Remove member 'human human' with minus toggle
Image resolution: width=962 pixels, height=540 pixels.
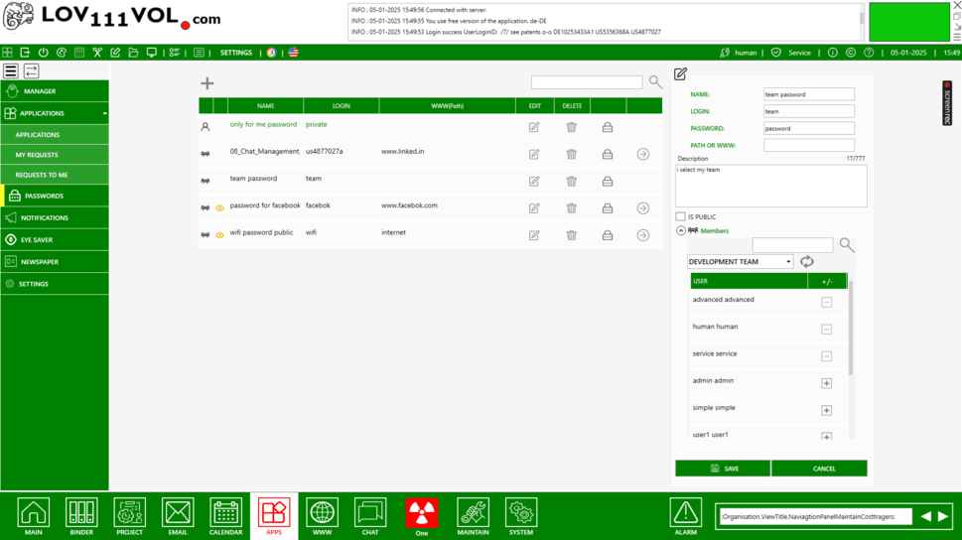coord(826,329)
